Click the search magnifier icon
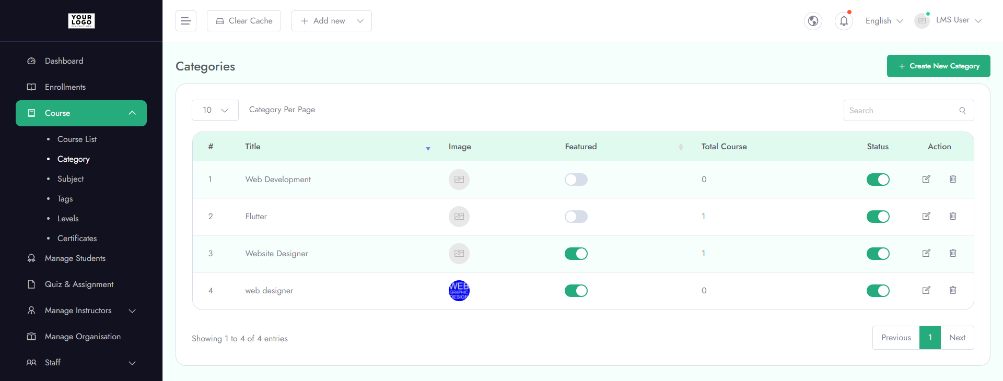Image resolution: width=1003 pixels, height=381 pixels. [x=962, y=111]
